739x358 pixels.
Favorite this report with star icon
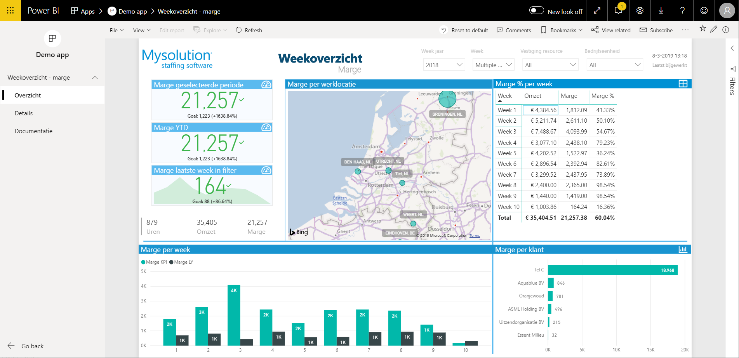click(x=702, y=29)
